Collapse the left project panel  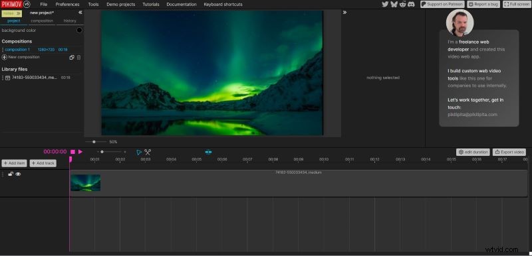pyautogui.click(x=80, y=12)
